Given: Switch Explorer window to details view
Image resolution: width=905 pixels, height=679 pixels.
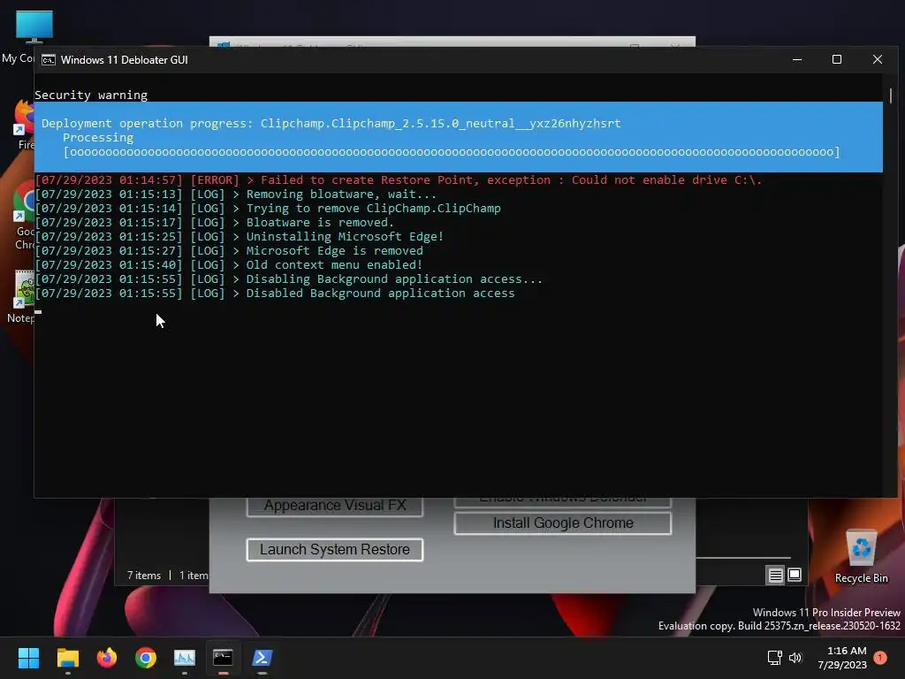Looking at the screenshot, I should coord(775,575).
